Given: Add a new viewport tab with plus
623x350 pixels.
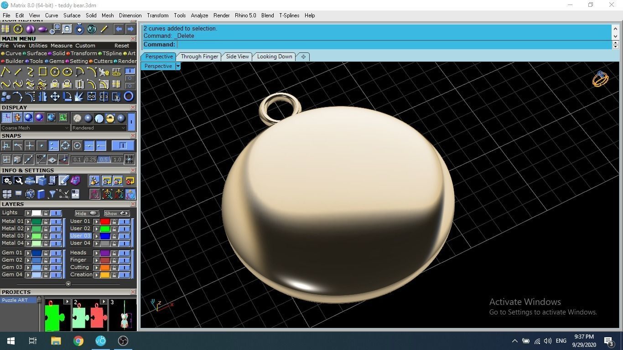Looking at the screenshot, I should click(303, 57).
